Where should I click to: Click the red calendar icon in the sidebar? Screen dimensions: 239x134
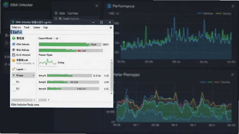(14, 55)
